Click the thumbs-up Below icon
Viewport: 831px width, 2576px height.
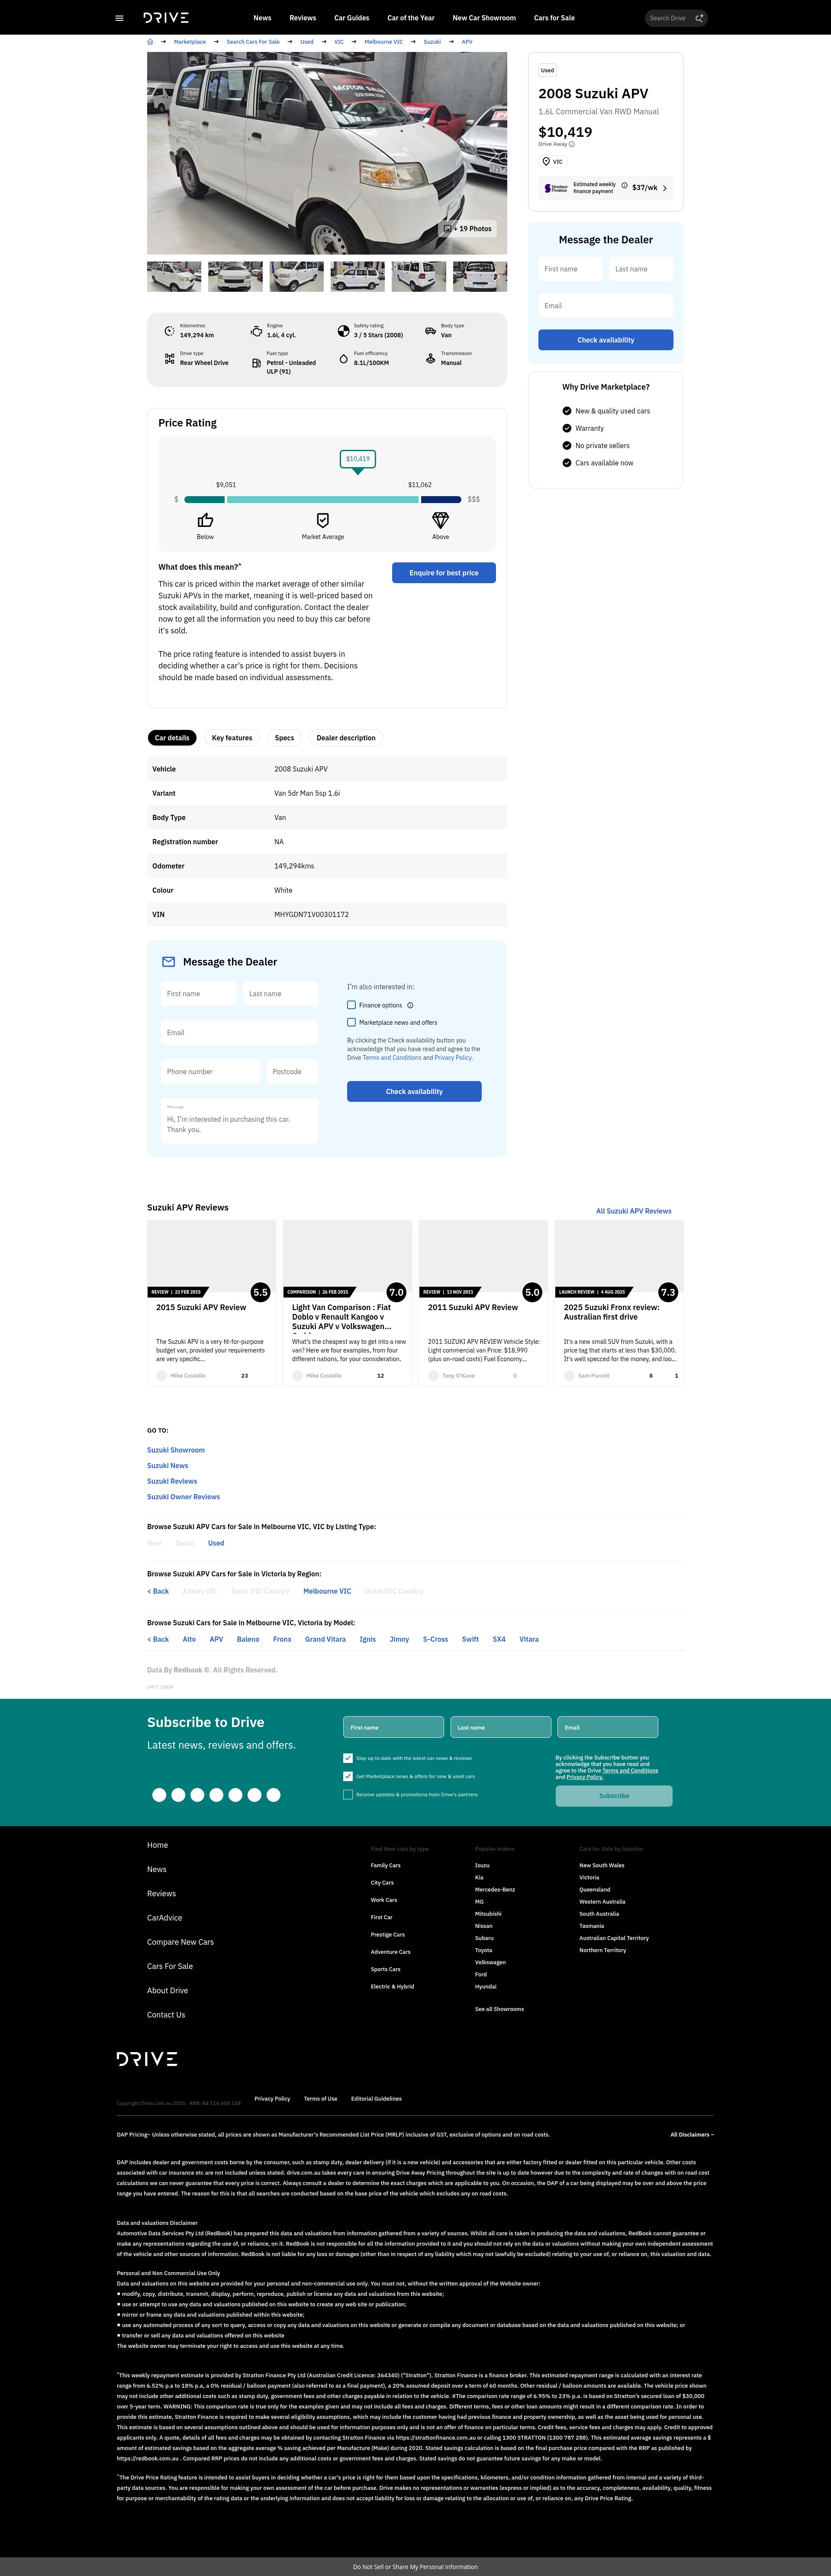click(x=205, y=520)
